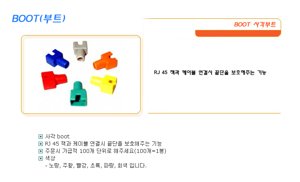Click the 사각 boot list item text
This screenshot has height=182, width=300.
(x=57, y=137)
